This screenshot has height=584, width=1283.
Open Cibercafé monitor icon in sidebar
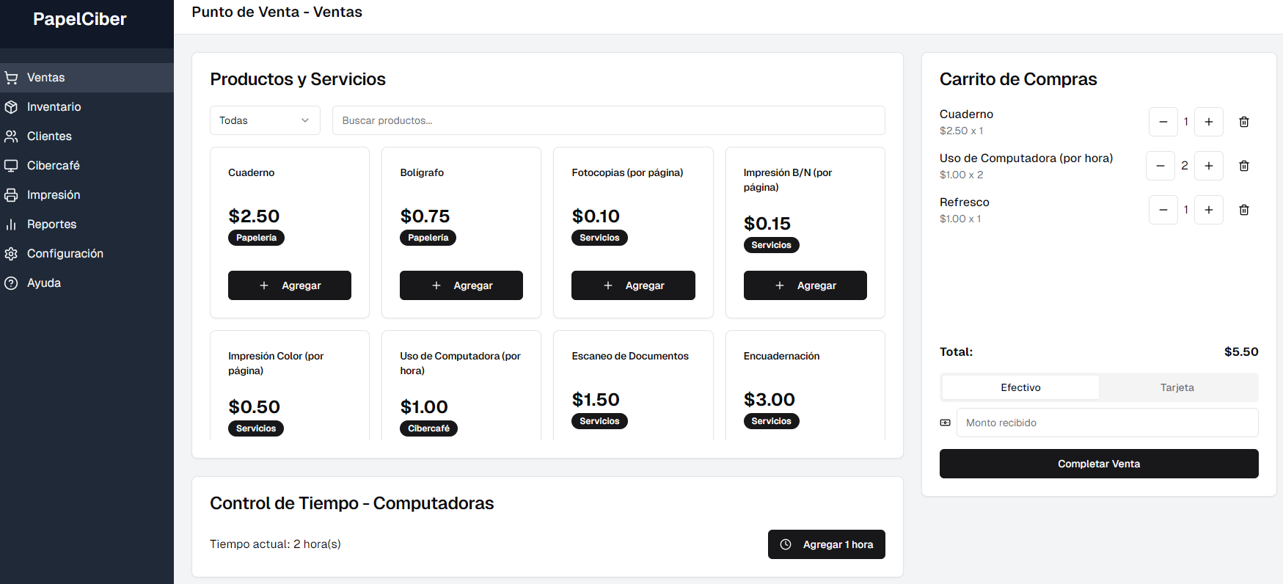point(11,166)
